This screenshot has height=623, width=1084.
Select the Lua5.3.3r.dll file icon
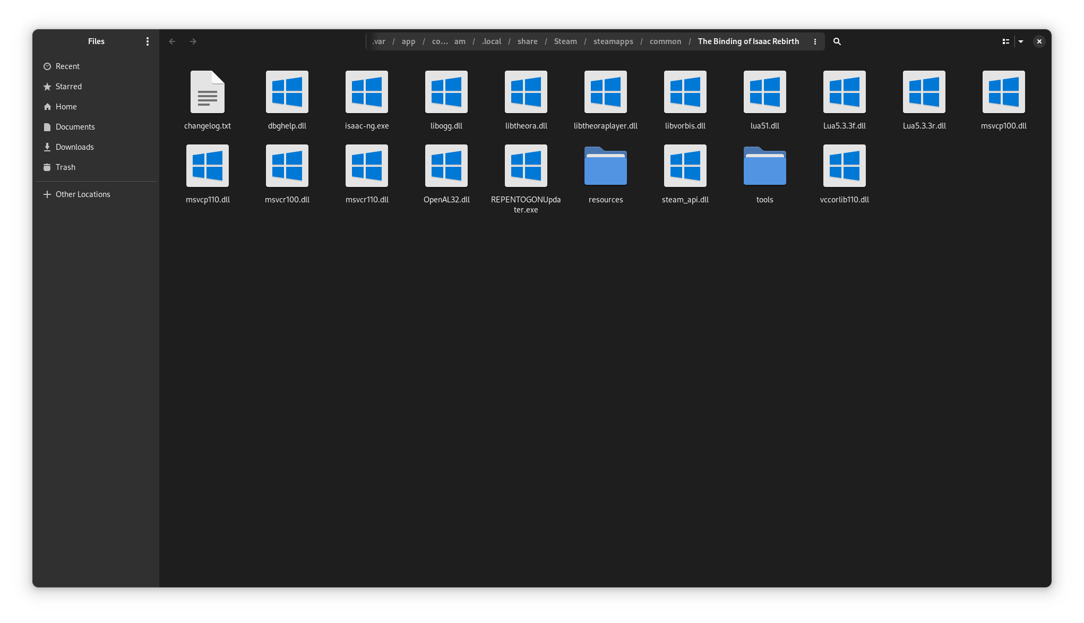pos(924,92)
